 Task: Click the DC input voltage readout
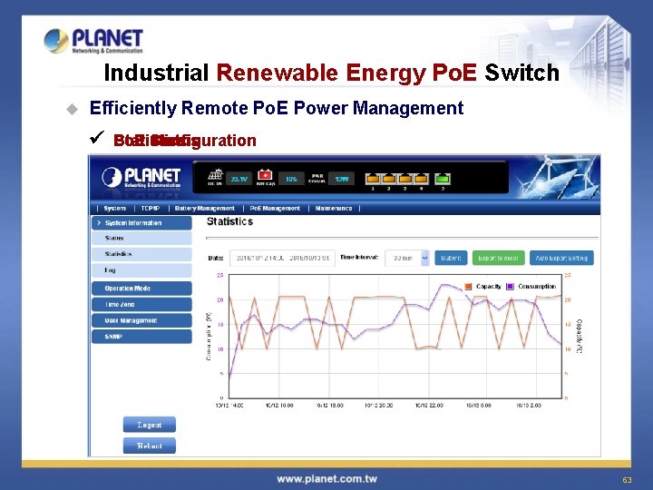tap(239, 179)
